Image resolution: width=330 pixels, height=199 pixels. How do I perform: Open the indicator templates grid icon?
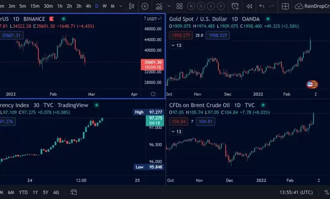pyautogui.click(x=179, y=6)
